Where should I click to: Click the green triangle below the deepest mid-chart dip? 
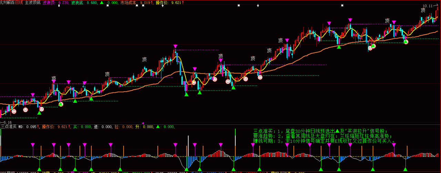pos(186,94)
